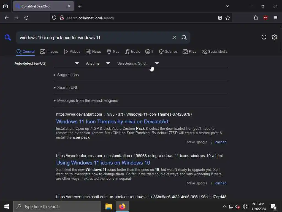Open the tracking protection shield icon
The height and width of the screenshot is (212, 282).
[54, 18]
